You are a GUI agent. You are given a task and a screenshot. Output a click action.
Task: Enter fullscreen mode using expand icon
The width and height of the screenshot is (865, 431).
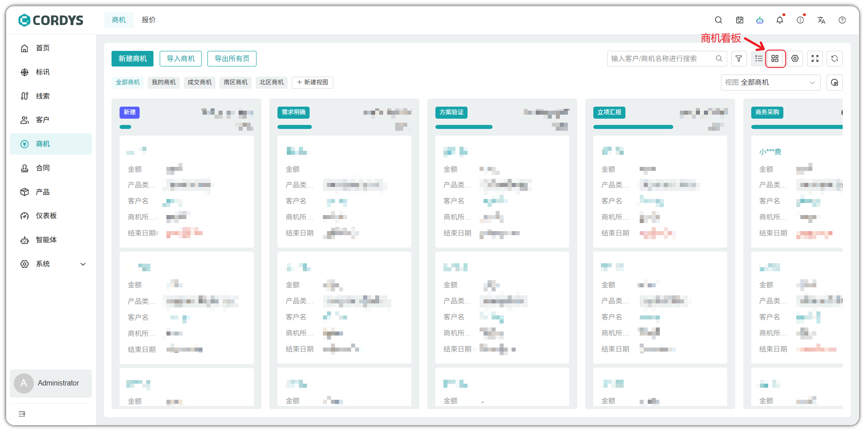coord(815,58)
